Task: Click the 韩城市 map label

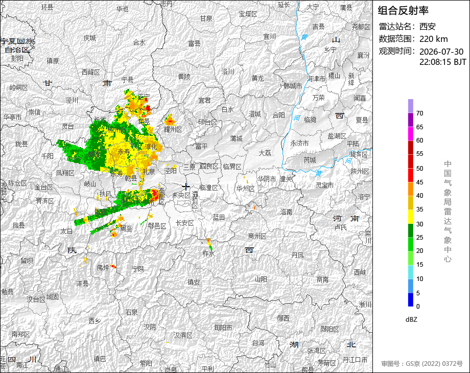Action: pos(293,86)
